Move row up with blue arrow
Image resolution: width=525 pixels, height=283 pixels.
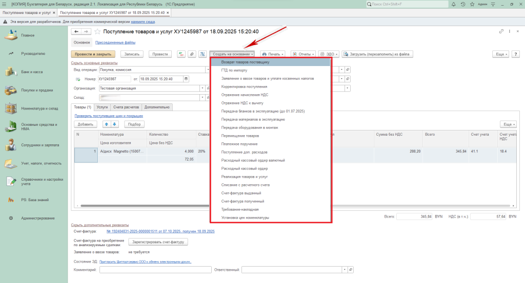107,124
